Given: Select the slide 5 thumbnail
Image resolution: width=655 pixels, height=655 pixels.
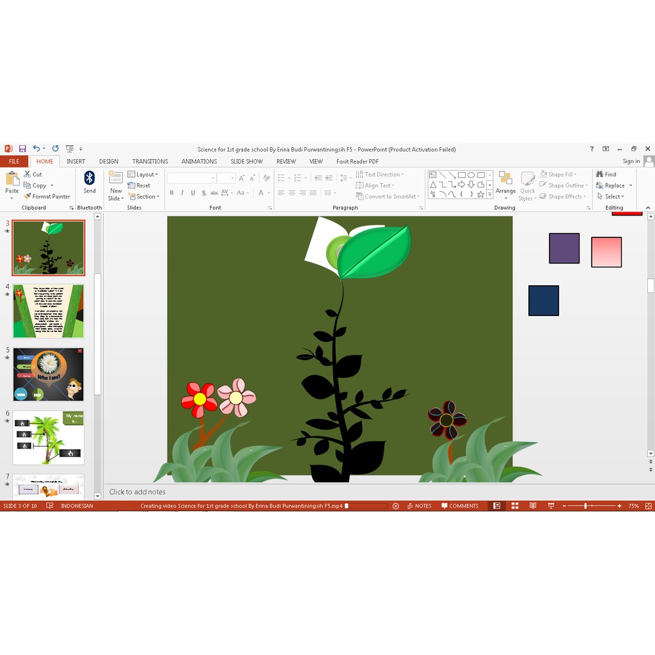Looking at the screenshot, I should (49, 374).
